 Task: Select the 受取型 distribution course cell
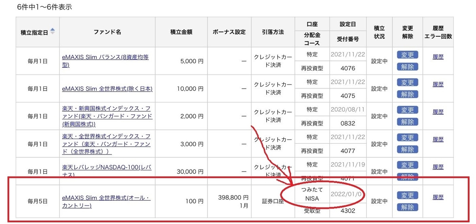coord(312,211)
